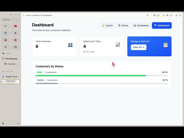Screen dimensions: 184x138
Task: Click the localhost search box in the sidebar
Action: point(10,20)
